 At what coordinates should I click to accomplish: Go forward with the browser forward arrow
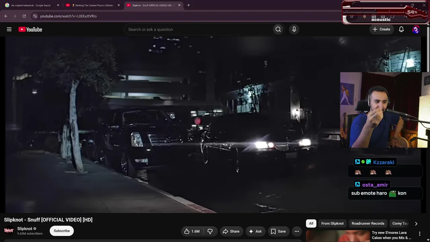coord(15,16)
